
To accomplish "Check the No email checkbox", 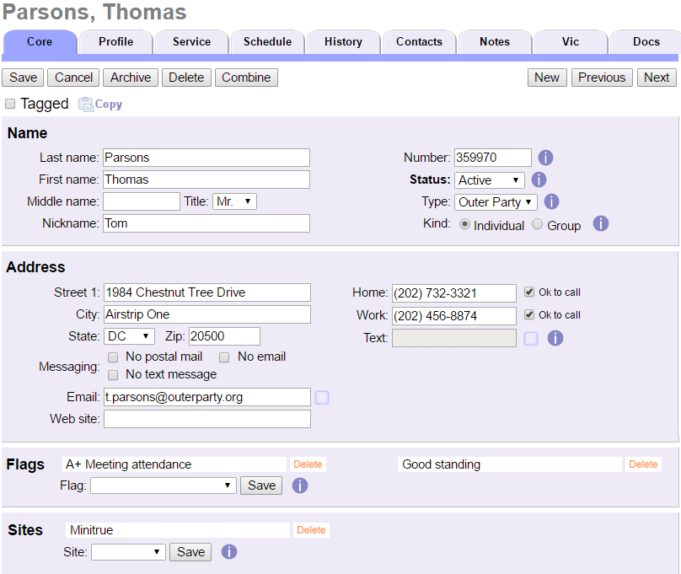I will pyautogui.click(x=224, y=357).
